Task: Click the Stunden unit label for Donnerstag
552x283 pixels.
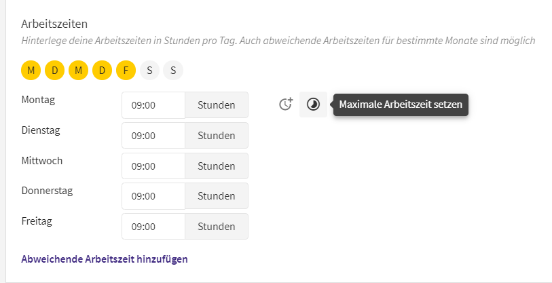Action: click(x=217, y=196)
